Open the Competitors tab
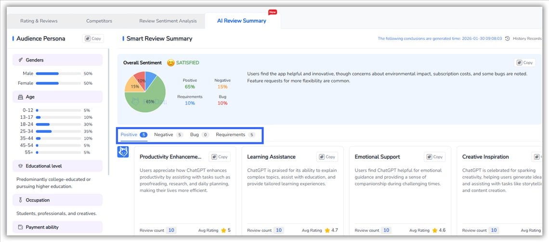The width and height of the screenshot is (549, 242). pos(99,21)
